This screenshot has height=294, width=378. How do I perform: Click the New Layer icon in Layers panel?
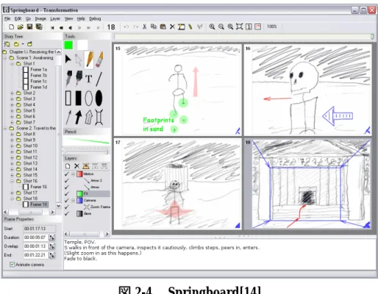(x=68, y=166)
